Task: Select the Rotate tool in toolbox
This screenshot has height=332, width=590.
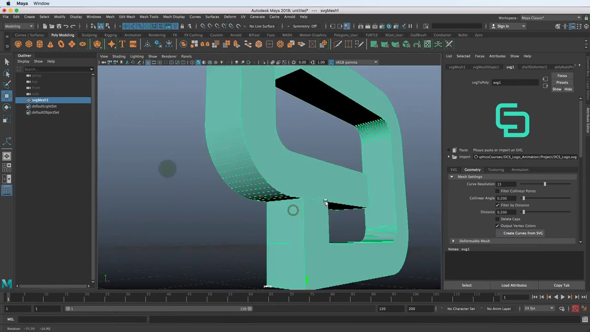Action: 6,107
